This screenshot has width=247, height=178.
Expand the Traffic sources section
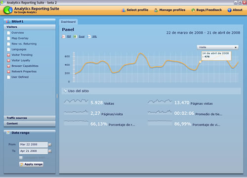(x=30, y=118)
